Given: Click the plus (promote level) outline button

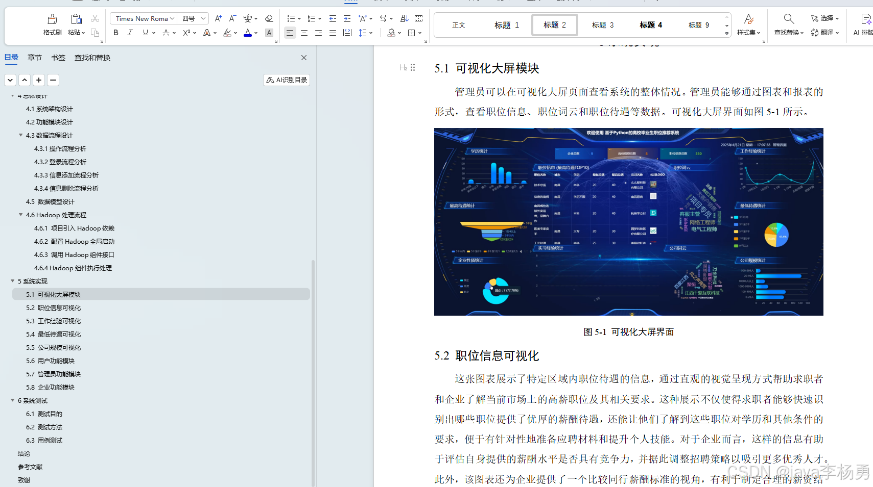Looking at the screenshot, I should [39, 80].
